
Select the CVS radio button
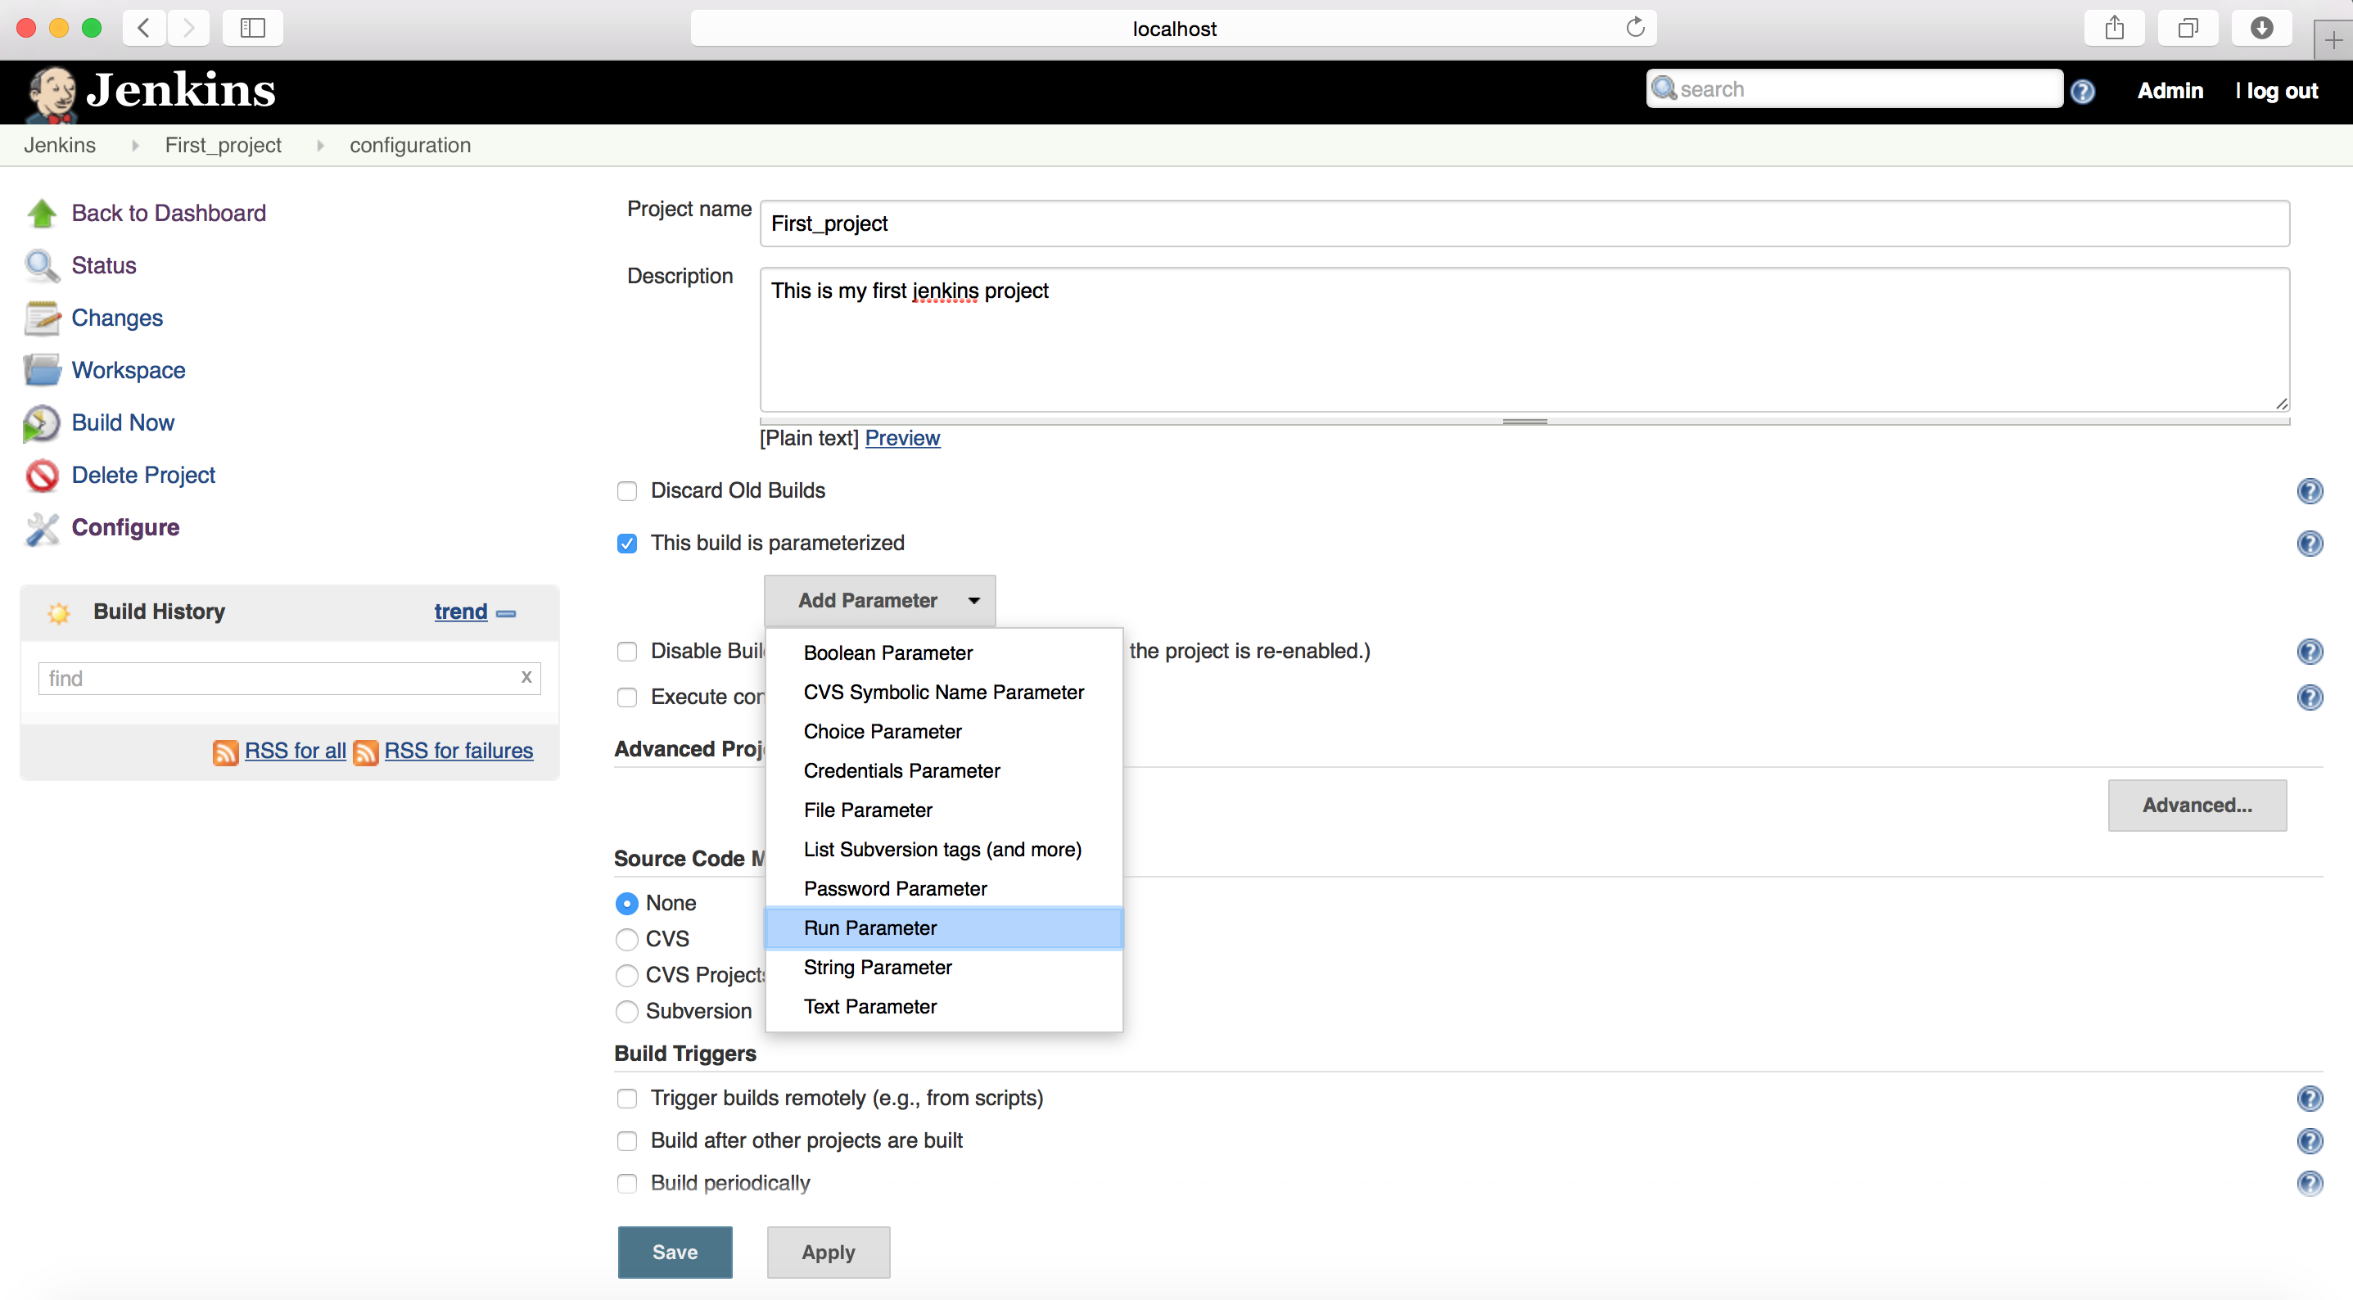(x=626, y=939)
